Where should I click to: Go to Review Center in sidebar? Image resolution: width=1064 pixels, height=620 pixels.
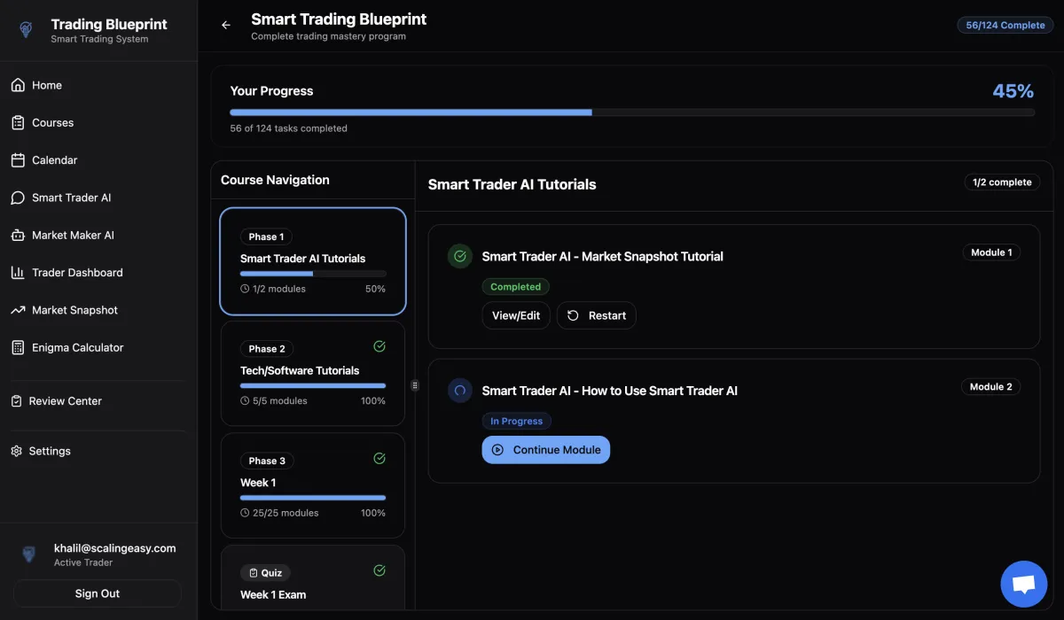click(65, 401)
